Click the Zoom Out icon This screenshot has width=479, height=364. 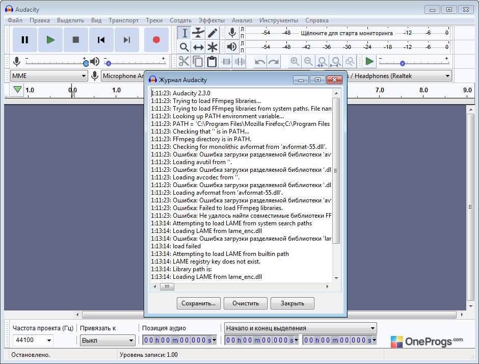pyautogui.click(x=308, y=61)
